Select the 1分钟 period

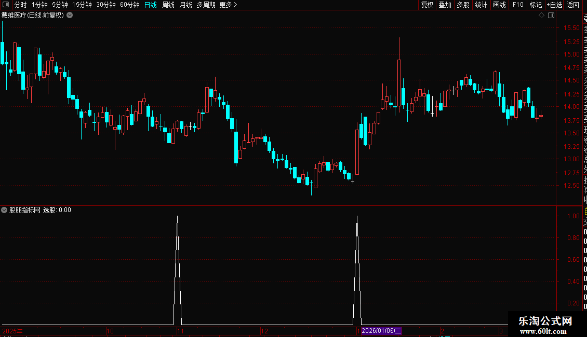(x=39, y=5)
